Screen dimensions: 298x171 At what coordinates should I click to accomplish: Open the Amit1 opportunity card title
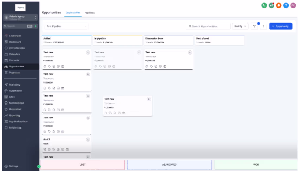click(47, 139)
